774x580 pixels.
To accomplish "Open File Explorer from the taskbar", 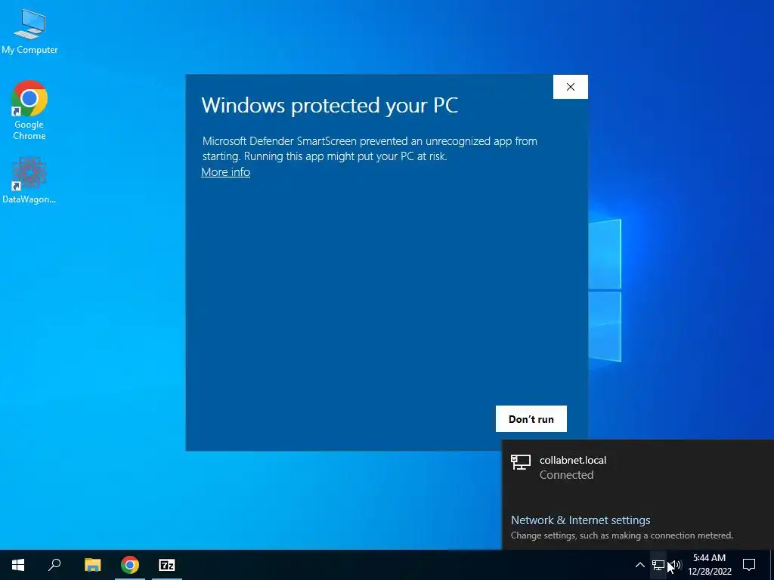I will tap(92, 565).
